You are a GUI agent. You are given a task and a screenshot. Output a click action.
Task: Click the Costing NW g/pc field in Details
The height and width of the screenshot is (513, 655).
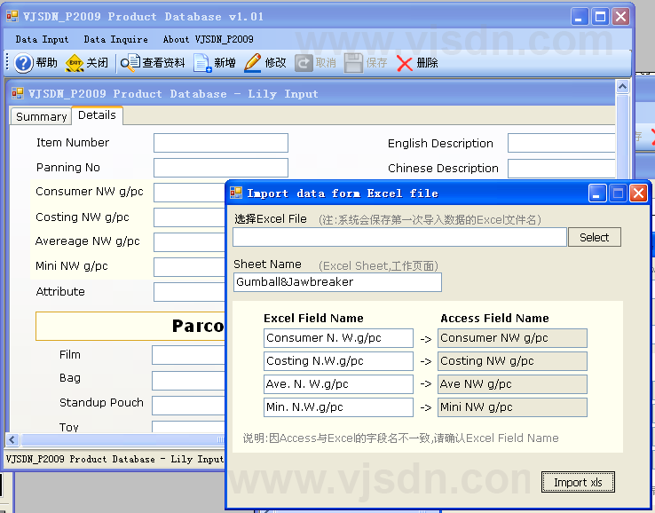coord(189,217)
